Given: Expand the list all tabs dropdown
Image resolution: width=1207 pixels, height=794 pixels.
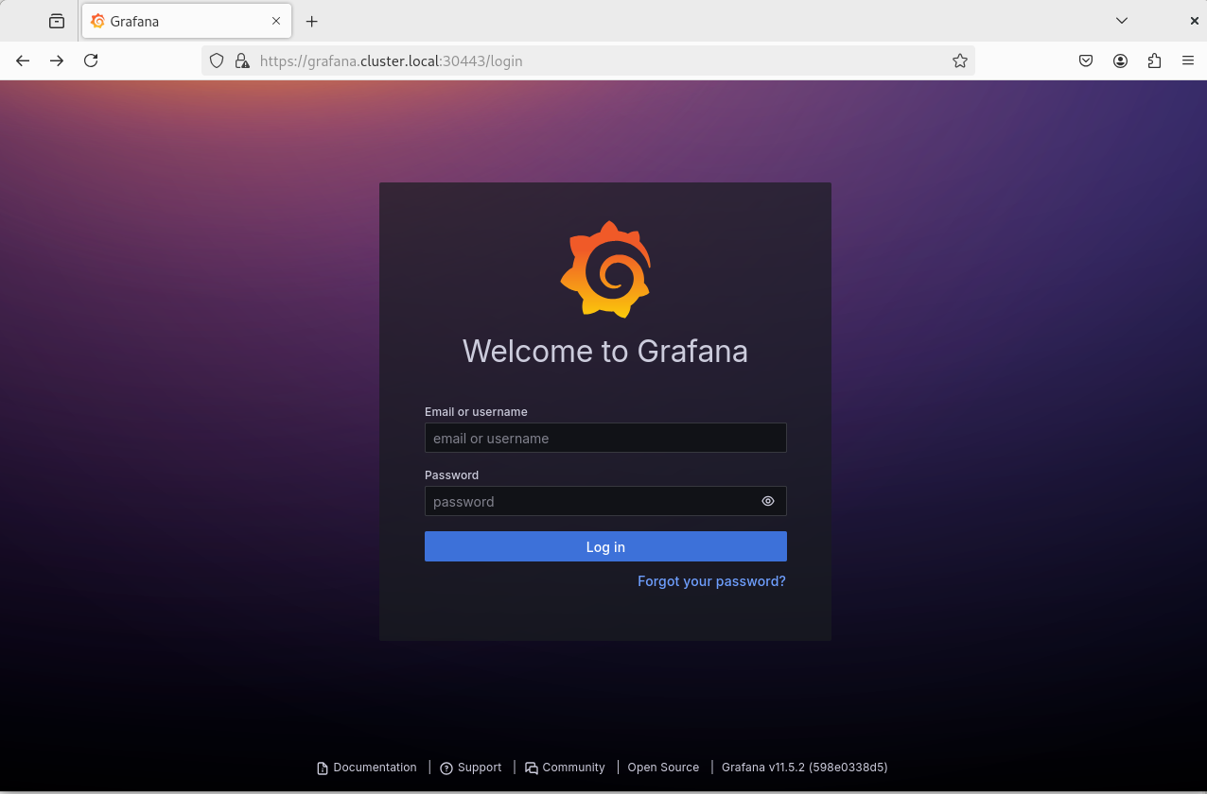Looking at the screenshot, I should click(x=1121, y=21).
